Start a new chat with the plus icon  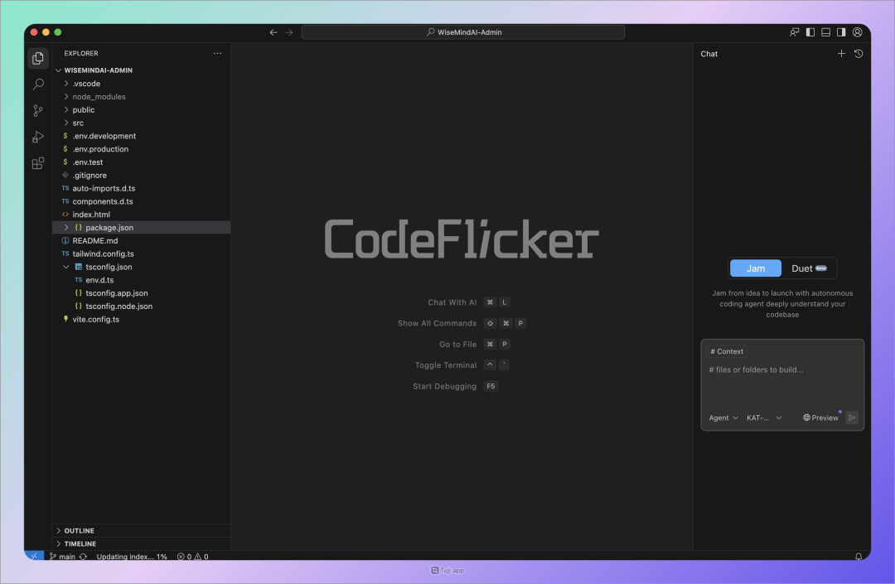click(841, 53)
